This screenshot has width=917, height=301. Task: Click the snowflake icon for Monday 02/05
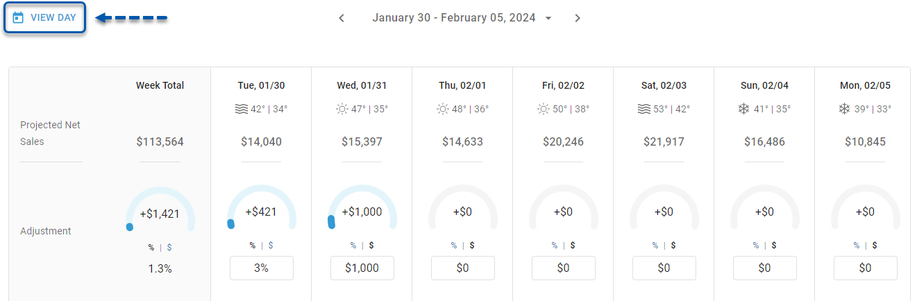pyautogui.click(x=845, y=109)
